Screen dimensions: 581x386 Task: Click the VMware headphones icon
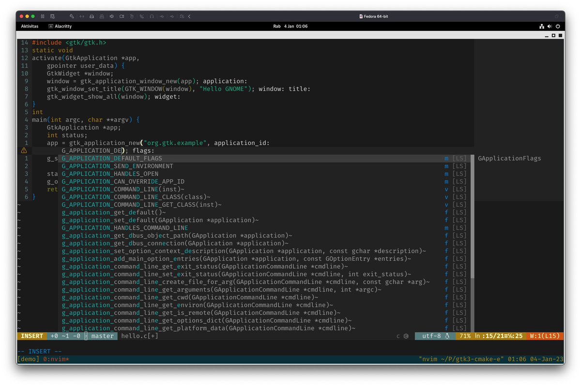point(152,16)
